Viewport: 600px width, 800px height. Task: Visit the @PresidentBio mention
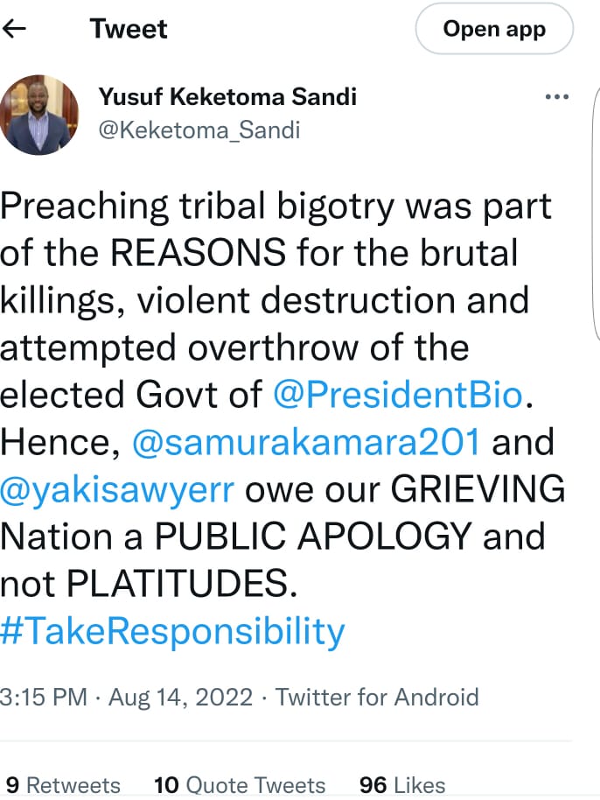point(397,396)
